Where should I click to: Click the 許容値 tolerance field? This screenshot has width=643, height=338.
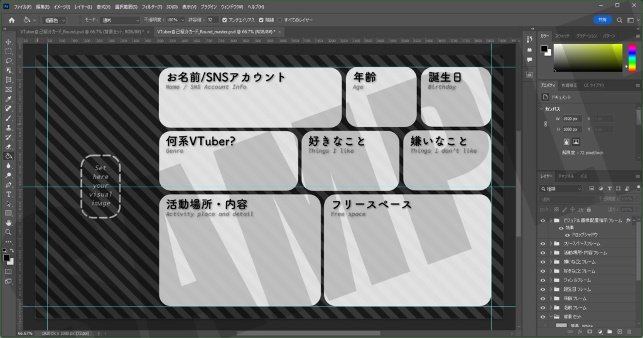click(212, 20)
